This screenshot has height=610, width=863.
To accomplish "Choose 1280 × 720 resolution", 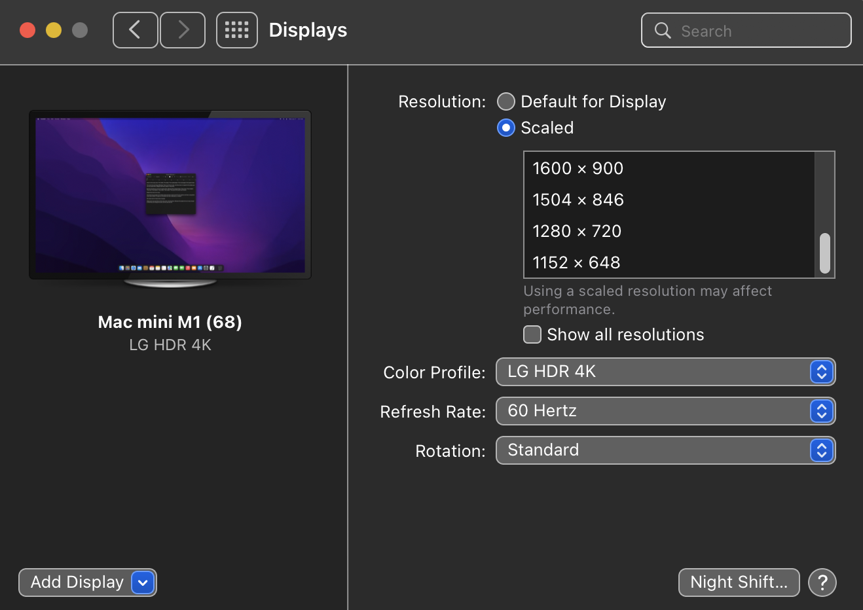I will (x=669, y=231).
